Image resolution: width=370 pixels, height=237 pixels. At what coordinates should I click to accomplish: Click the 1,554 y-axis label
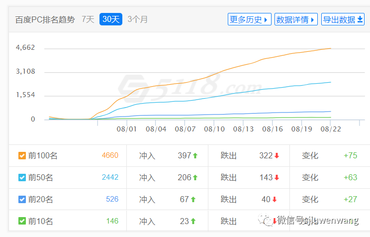[25, 95]
